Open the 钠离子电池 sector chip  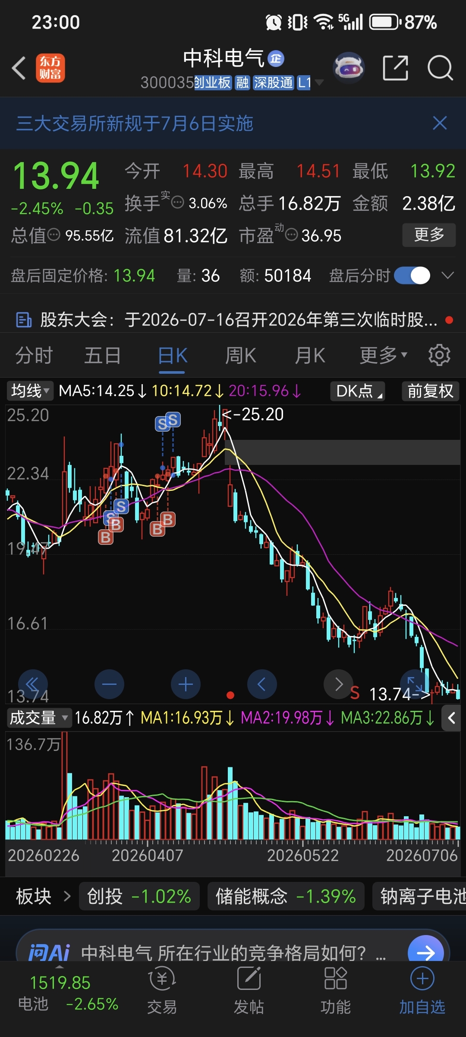point(419,897)
